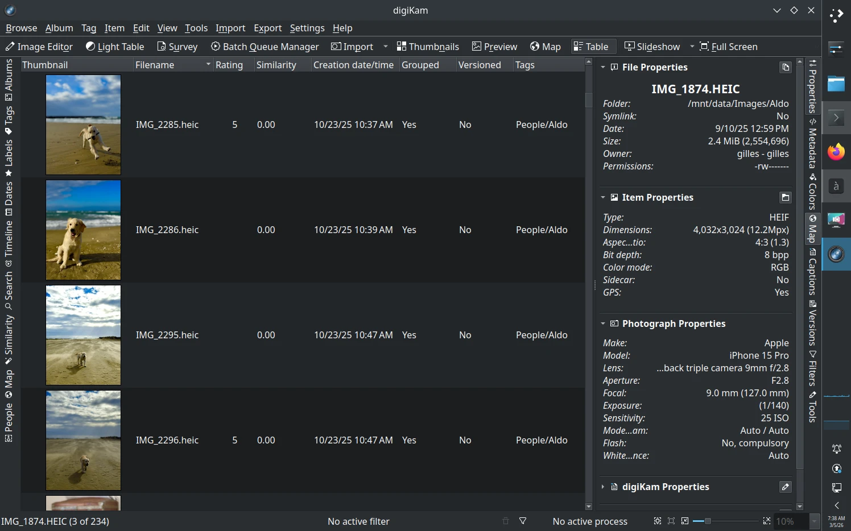This screenshot has width=851, height=531.
Task: Open the Filename column sort dropdown
Action: [208, 65]
